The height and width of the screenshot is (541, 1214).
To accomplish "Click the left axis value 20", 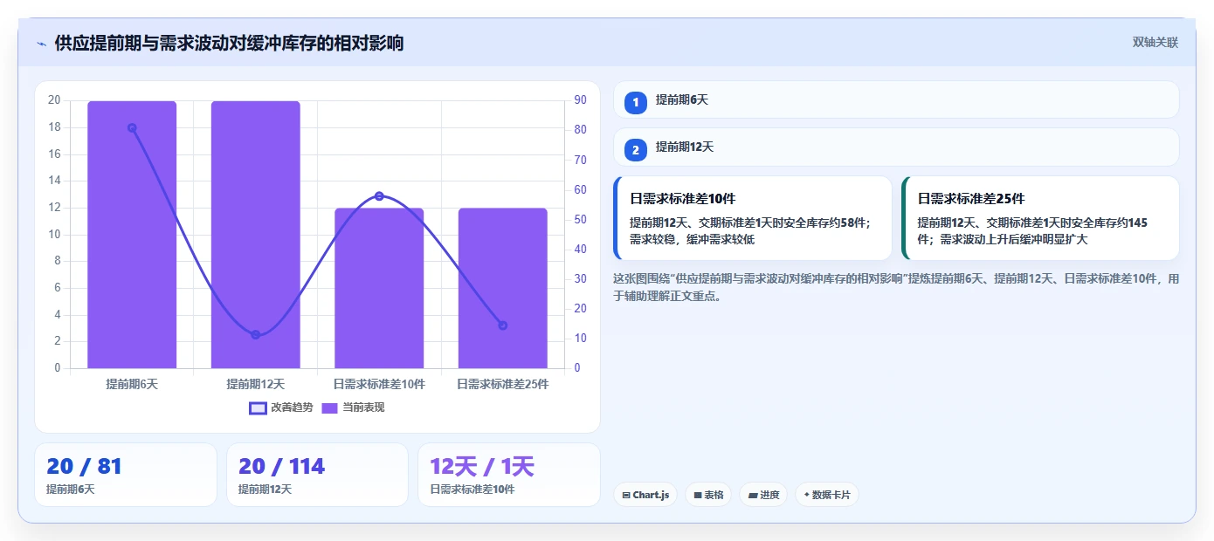I will click(54, 100).
